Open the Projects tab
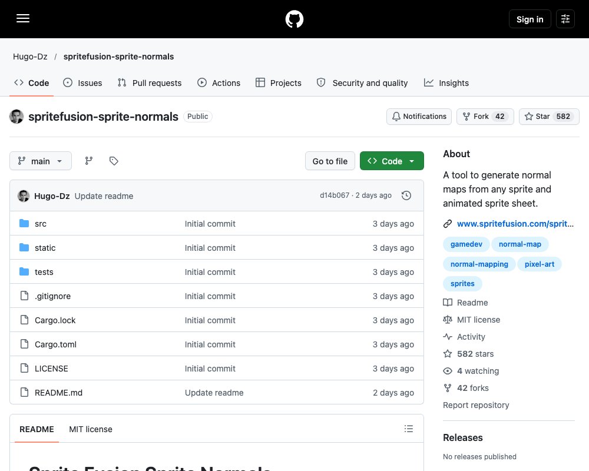The width and height of the screenshot is (589, 471). (x=279, y=83)
